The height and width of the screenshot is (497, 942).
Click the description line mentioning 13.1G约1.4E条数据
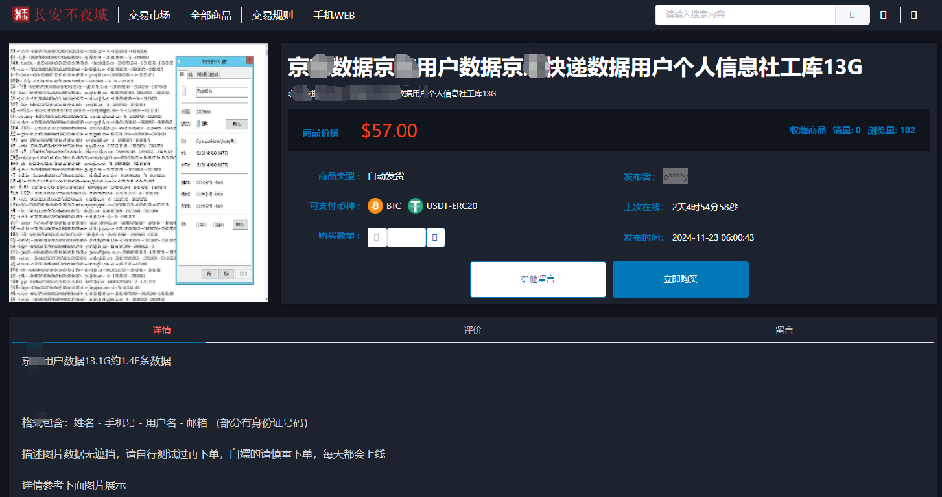pos(97,361)
